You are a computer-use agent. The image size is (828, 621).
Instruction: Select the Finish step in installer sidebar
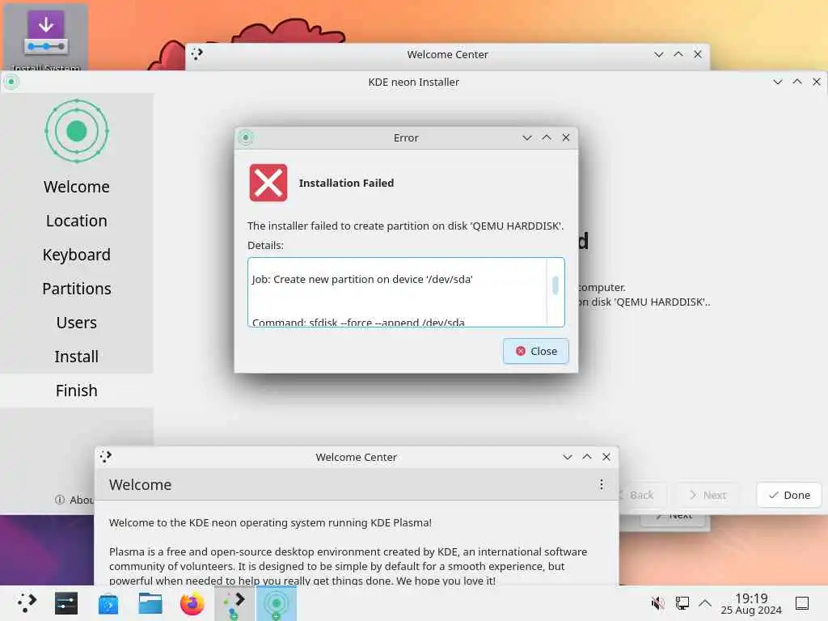[77, 391]
